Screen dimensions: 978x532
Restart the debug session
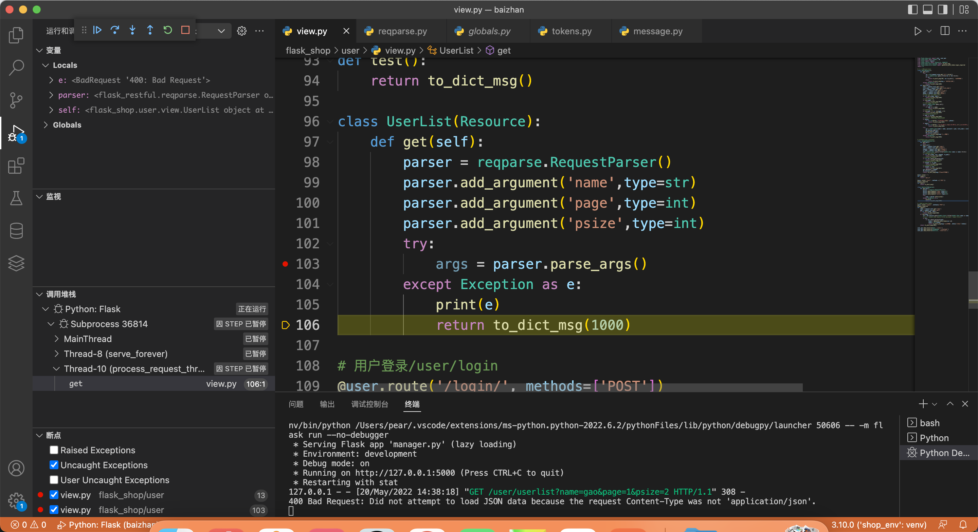tap(167, 30)
